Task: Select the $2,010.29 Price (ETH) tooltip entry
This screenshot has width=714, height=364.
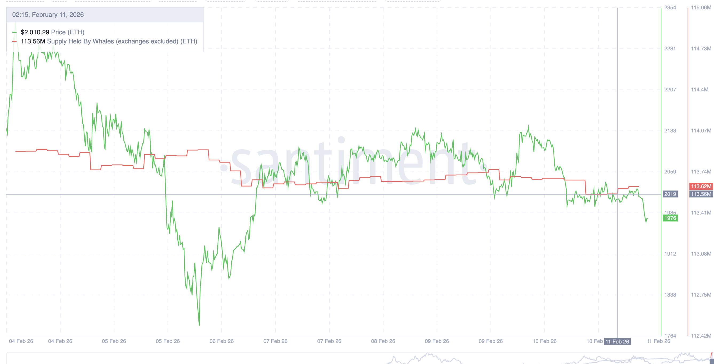Action: [53, 32]
